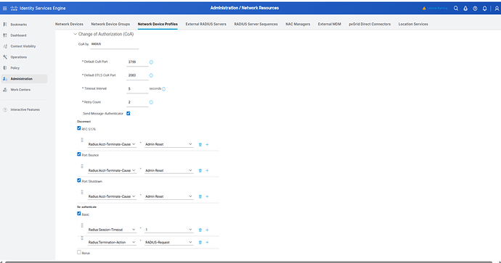Click info icon beside Default DTLS CoA Port

pos(151,75)
